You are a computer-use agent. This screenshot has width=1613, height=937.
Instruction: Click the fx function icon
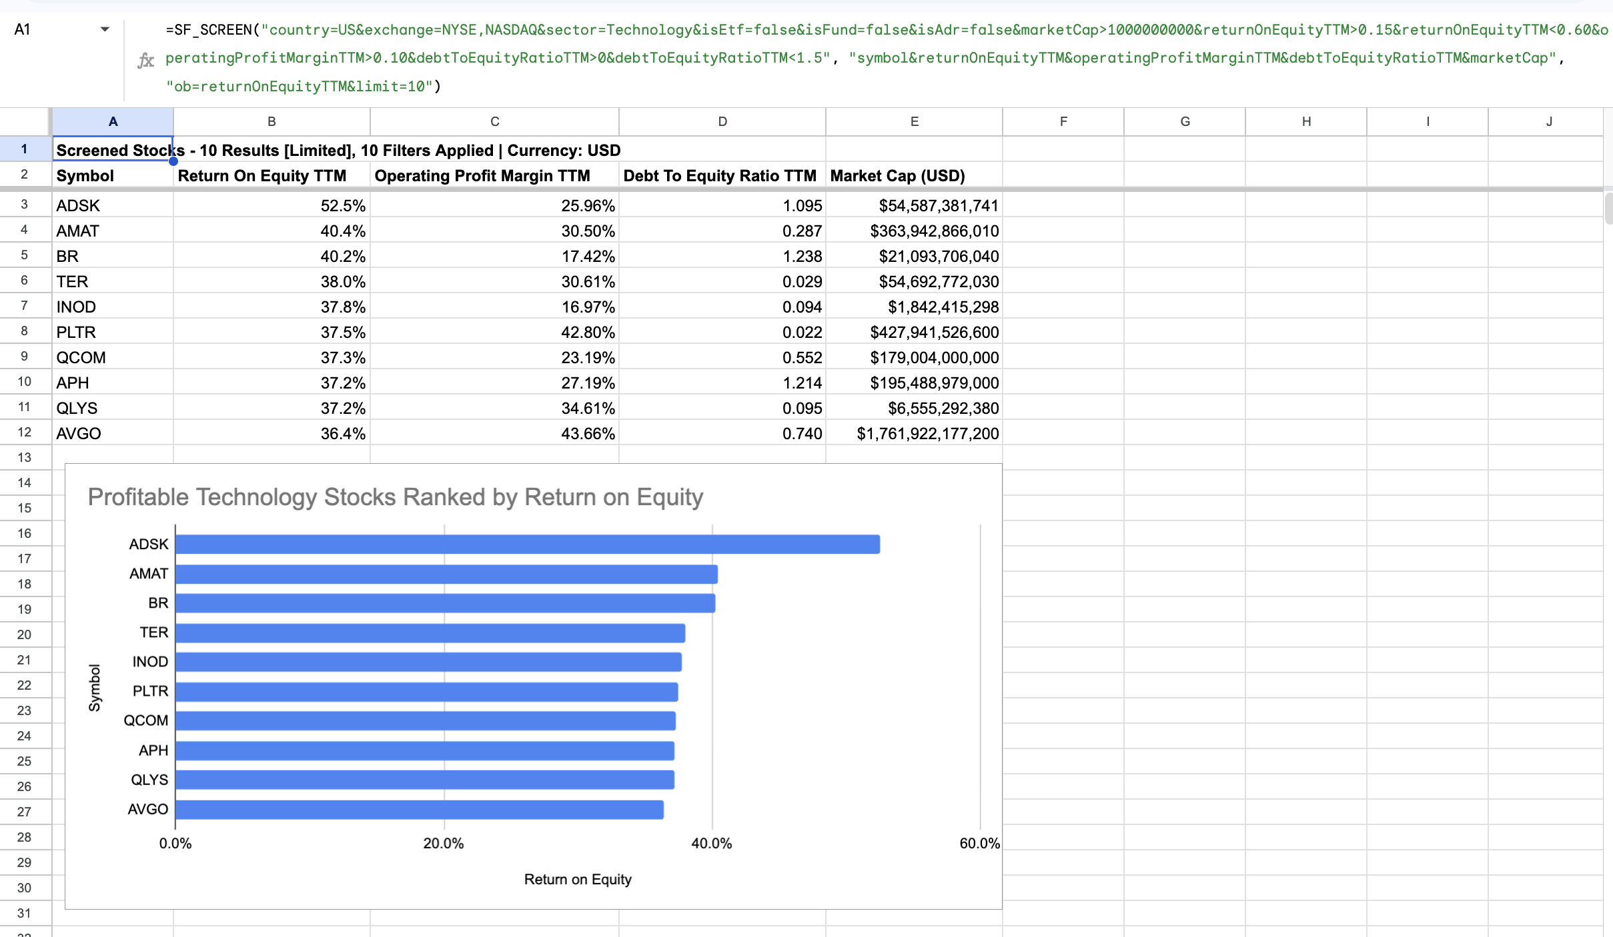click(x=145, y=61)
